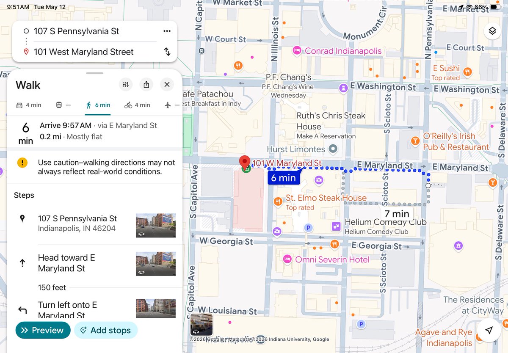Tap the cocktail icon by S Delaware St
The width and height of the screenshot is (508, 353).
pyautogui.click(x=492, y=182)
